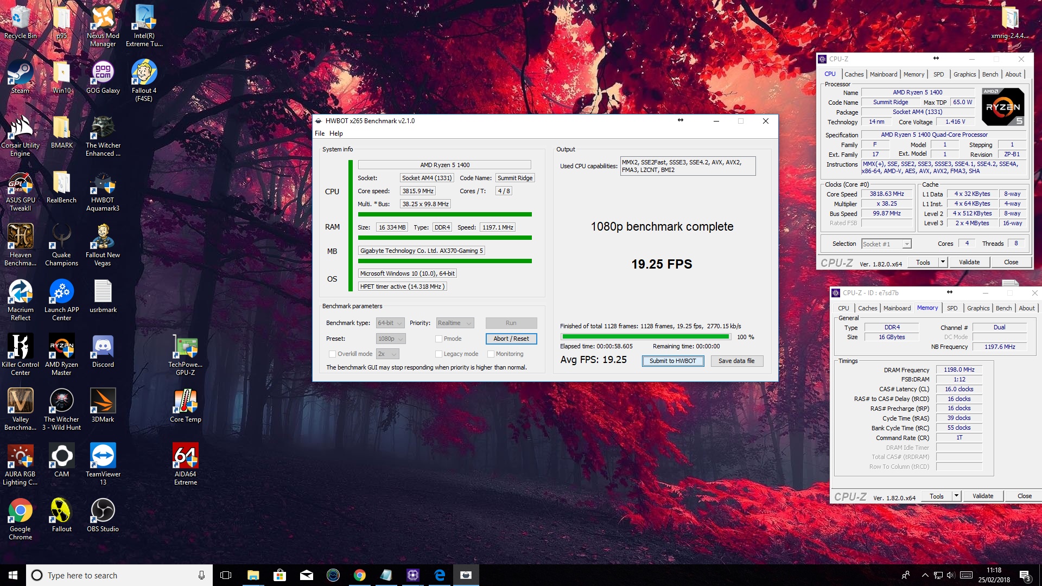Launch The Witcher Enhanced shortcut
The image size is (1042, 586).
tap(103, 136)
